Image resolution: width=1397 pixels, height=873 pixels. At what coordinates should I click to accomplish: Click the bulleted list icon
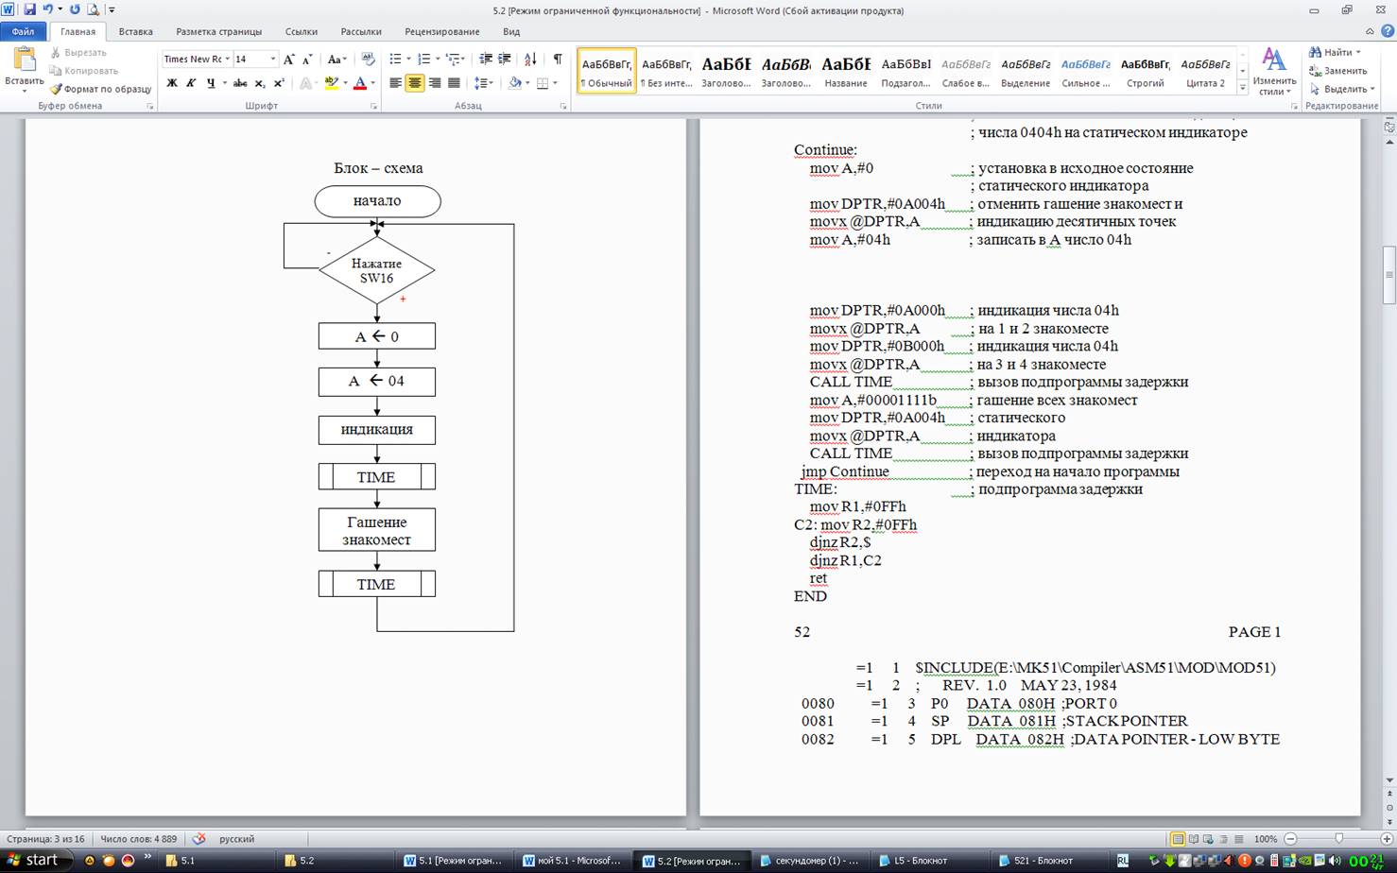(395, 59)
